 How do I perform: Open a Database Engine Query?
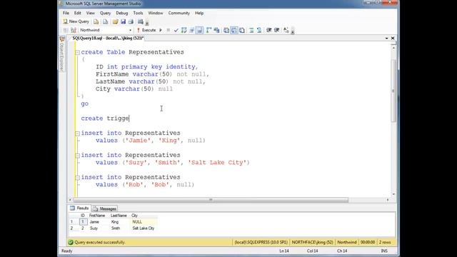96,21
